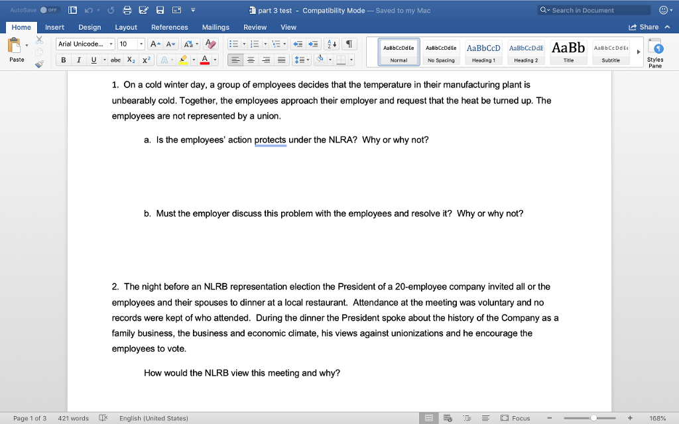Align text right
This screenshot has width=679, height=424.
pos(267,60)
